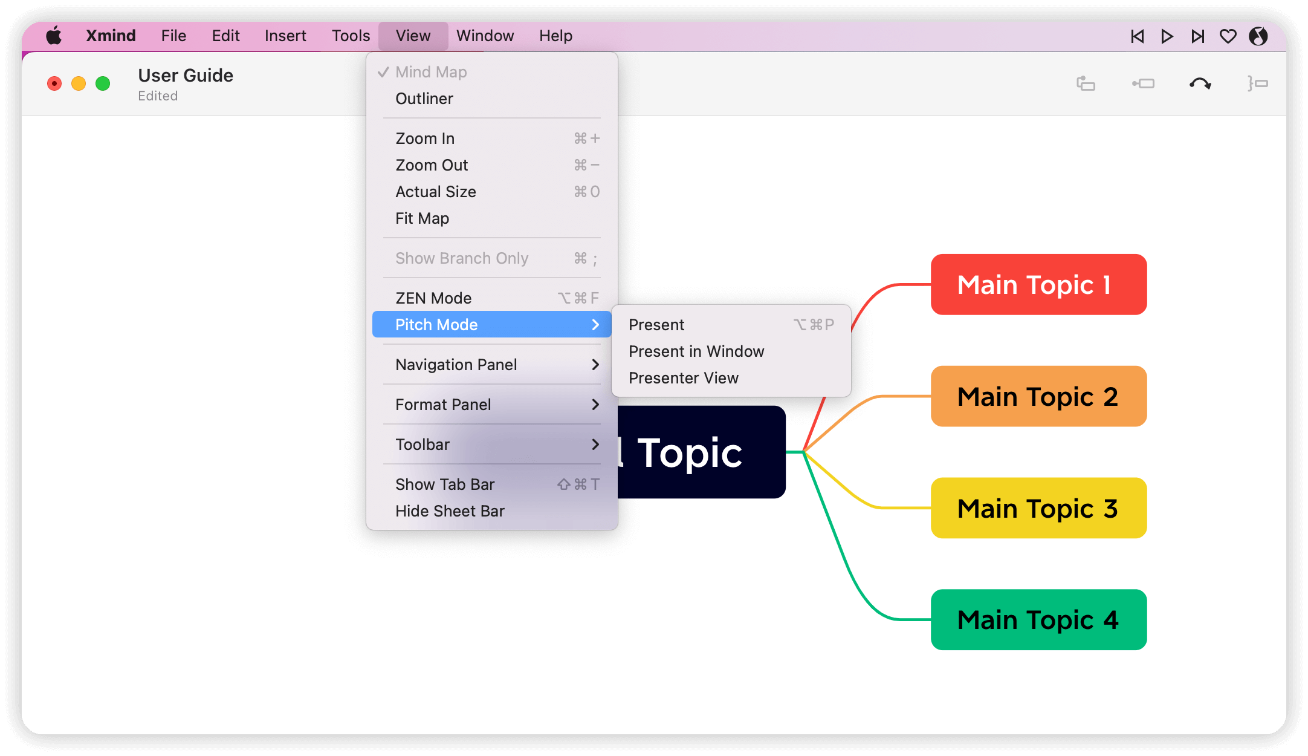Choose Present in Pitch Mode submenu
This screenshot has height=756, width=1308.
(x=731, y=325)
